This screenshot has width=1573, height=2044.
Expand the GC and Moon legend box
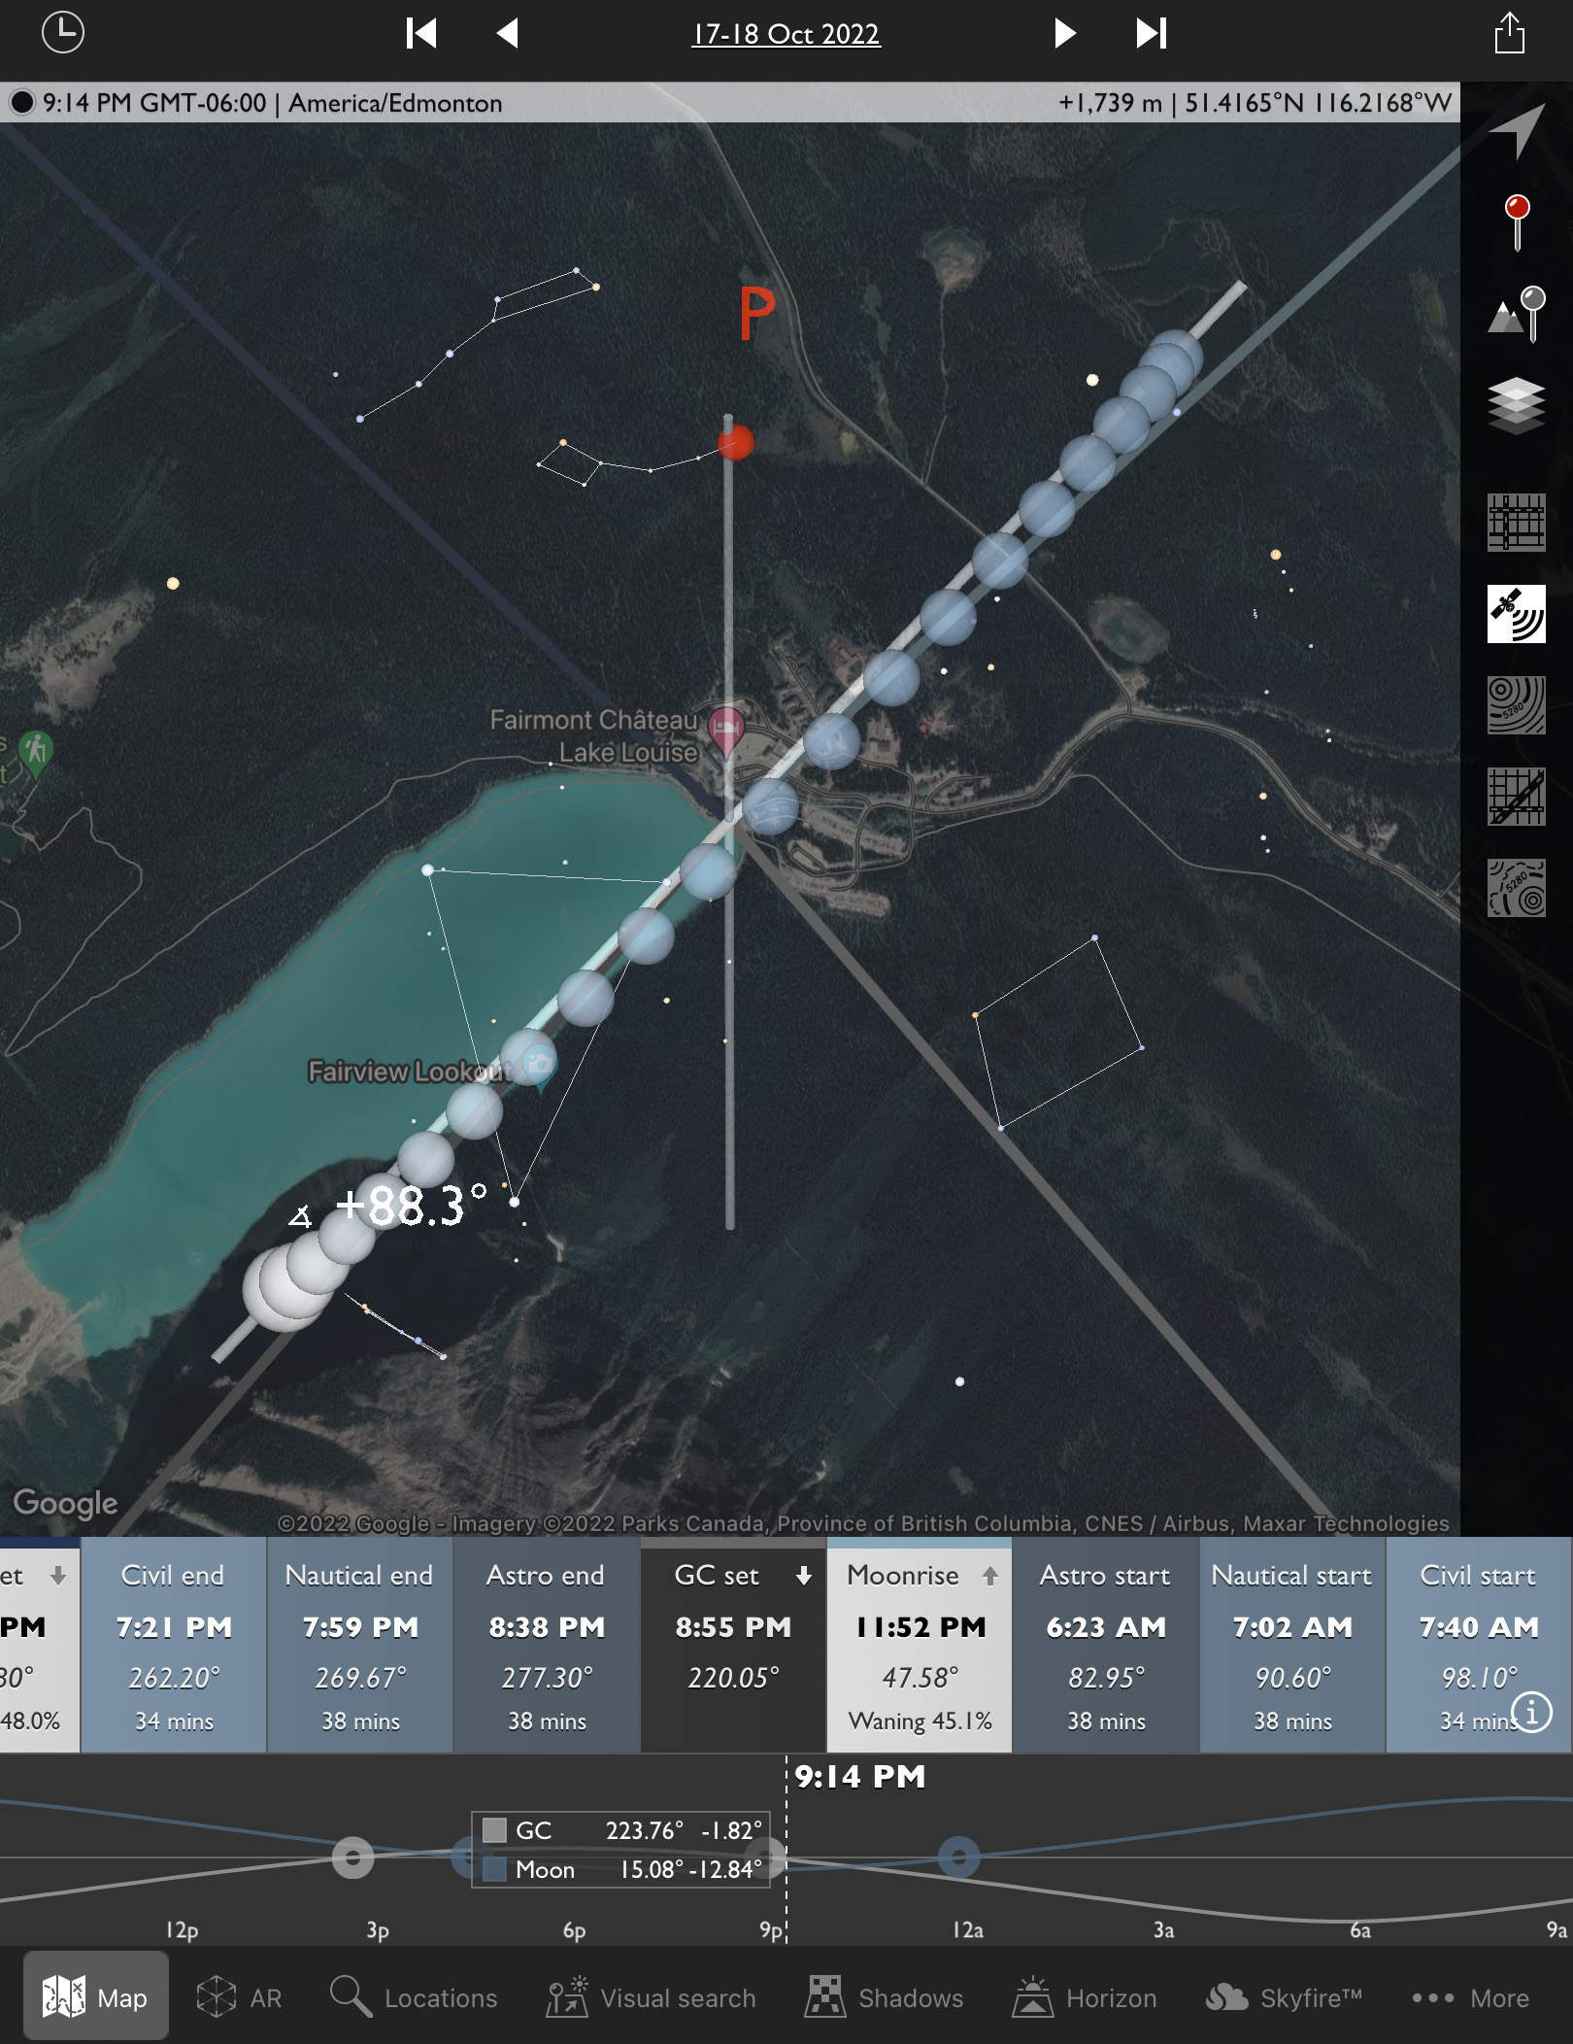point(621,1850)
